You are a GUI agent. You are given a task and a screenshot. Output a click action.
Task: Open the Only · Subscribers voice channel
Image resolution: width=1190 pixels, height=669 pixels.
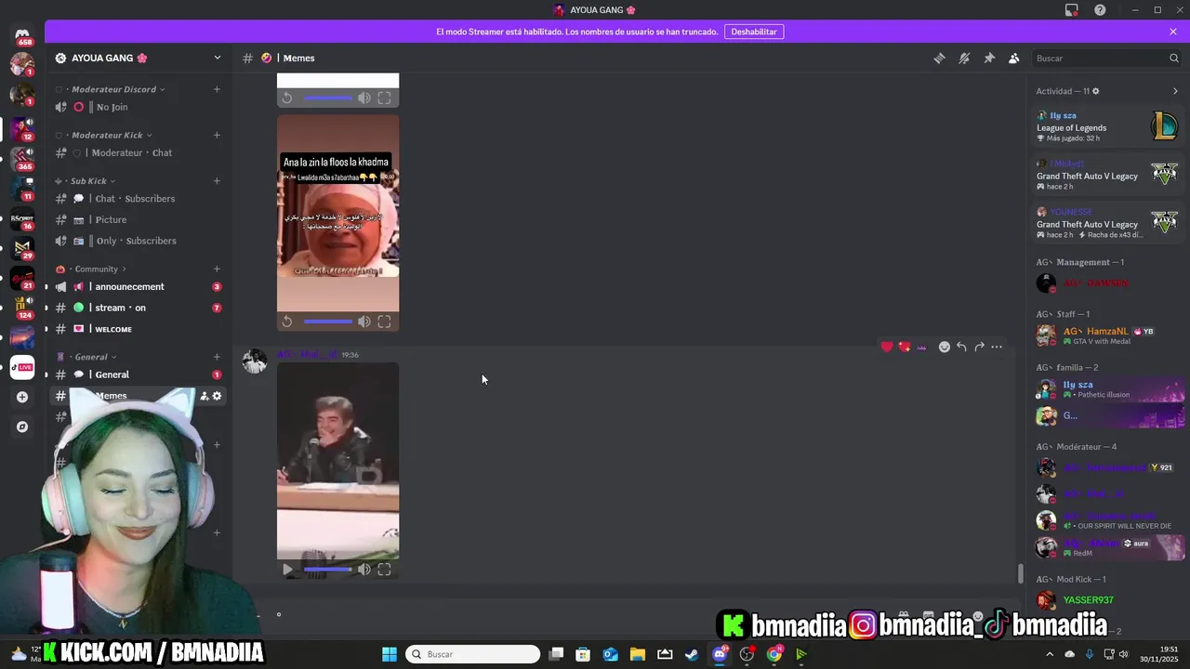138,241
